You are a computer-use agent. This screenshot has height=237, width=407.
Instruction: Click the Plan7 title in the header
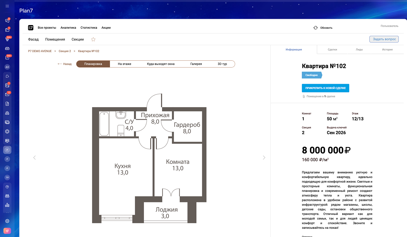26,11
